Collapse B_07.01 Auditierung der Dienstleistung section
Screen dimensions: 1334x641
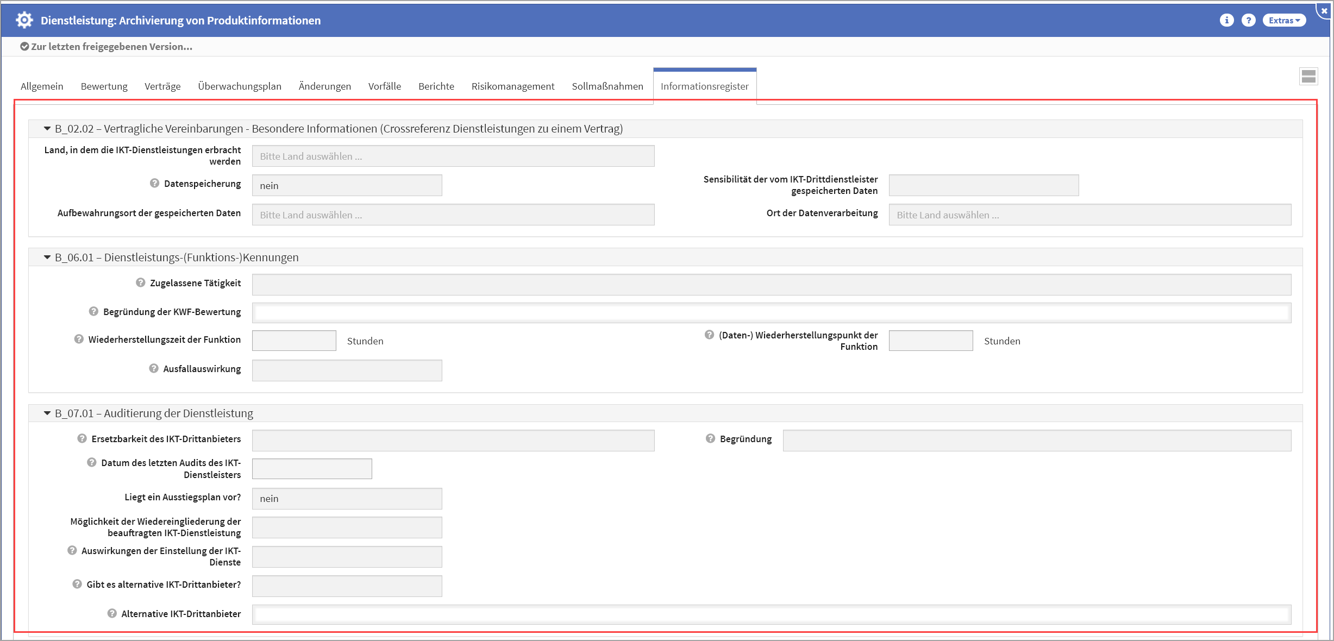click(x=47, y=413)
